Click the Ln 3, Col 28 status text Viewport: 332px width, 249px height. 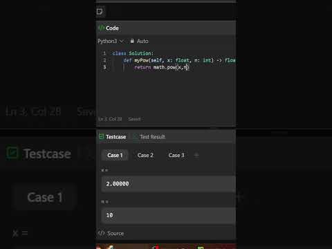tap(110, 119)
